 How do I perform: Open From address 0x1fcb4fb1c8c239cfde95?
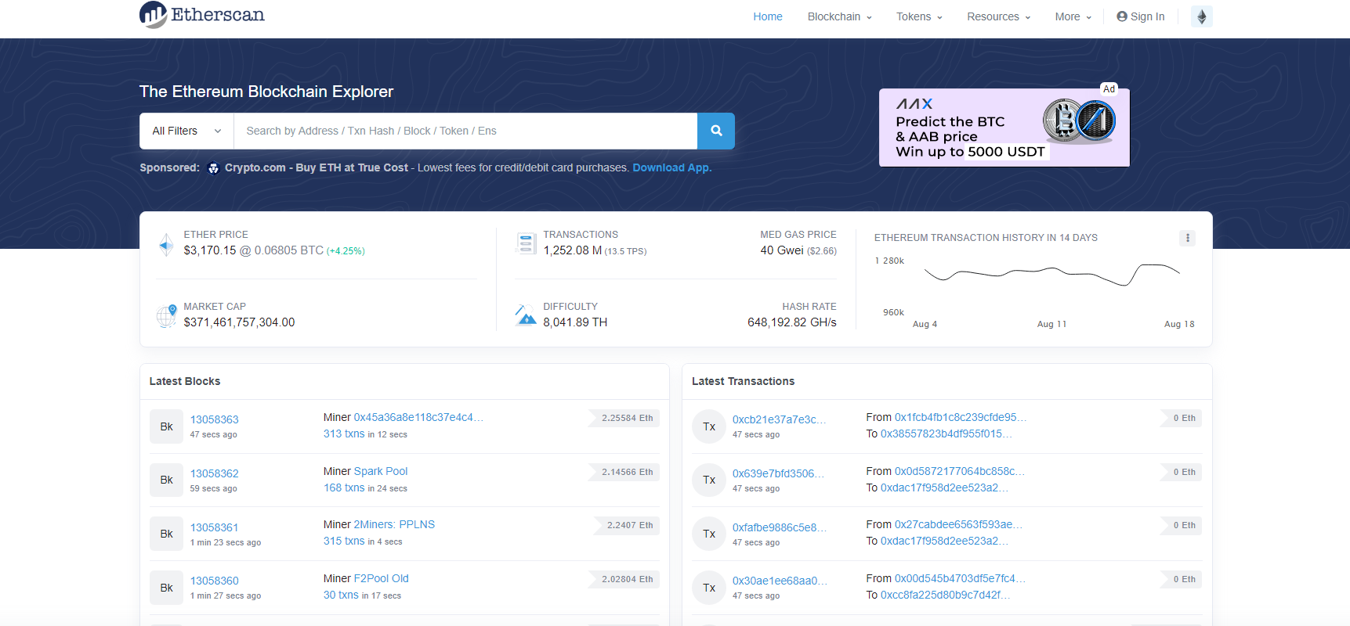coord(960,417)
